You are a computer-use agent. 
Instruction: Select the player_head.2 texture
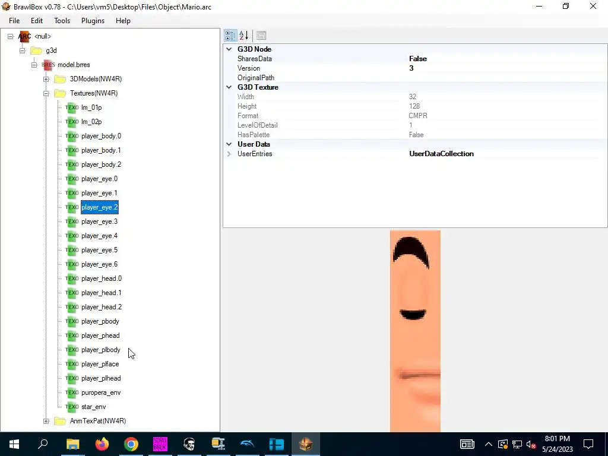102,307
